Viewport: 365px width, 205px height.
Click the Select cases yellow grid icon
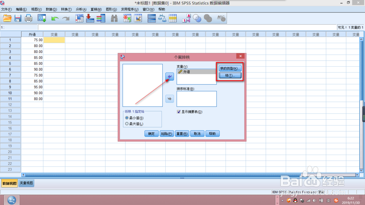(173, 18)
